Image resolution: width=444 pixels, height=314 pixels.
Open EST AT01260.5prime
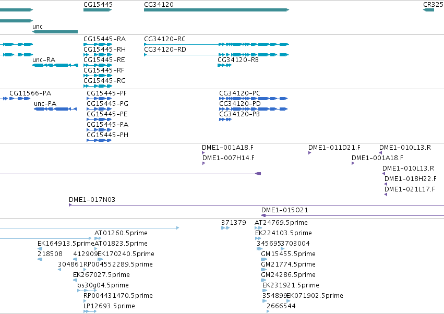(x=121, y=233)
